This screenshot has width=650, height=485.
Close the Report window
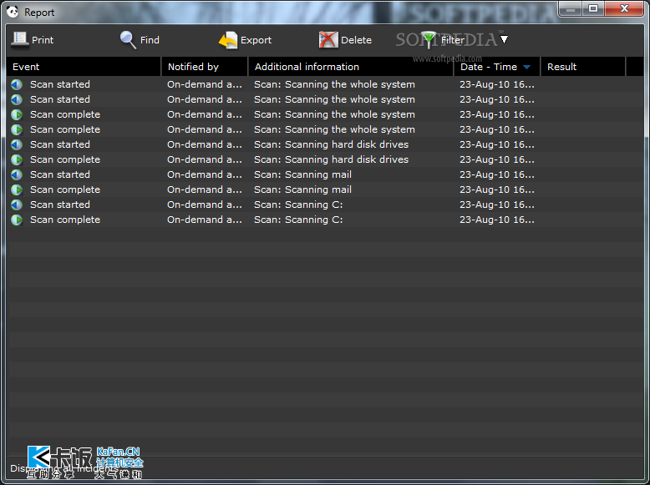point(624,8)
